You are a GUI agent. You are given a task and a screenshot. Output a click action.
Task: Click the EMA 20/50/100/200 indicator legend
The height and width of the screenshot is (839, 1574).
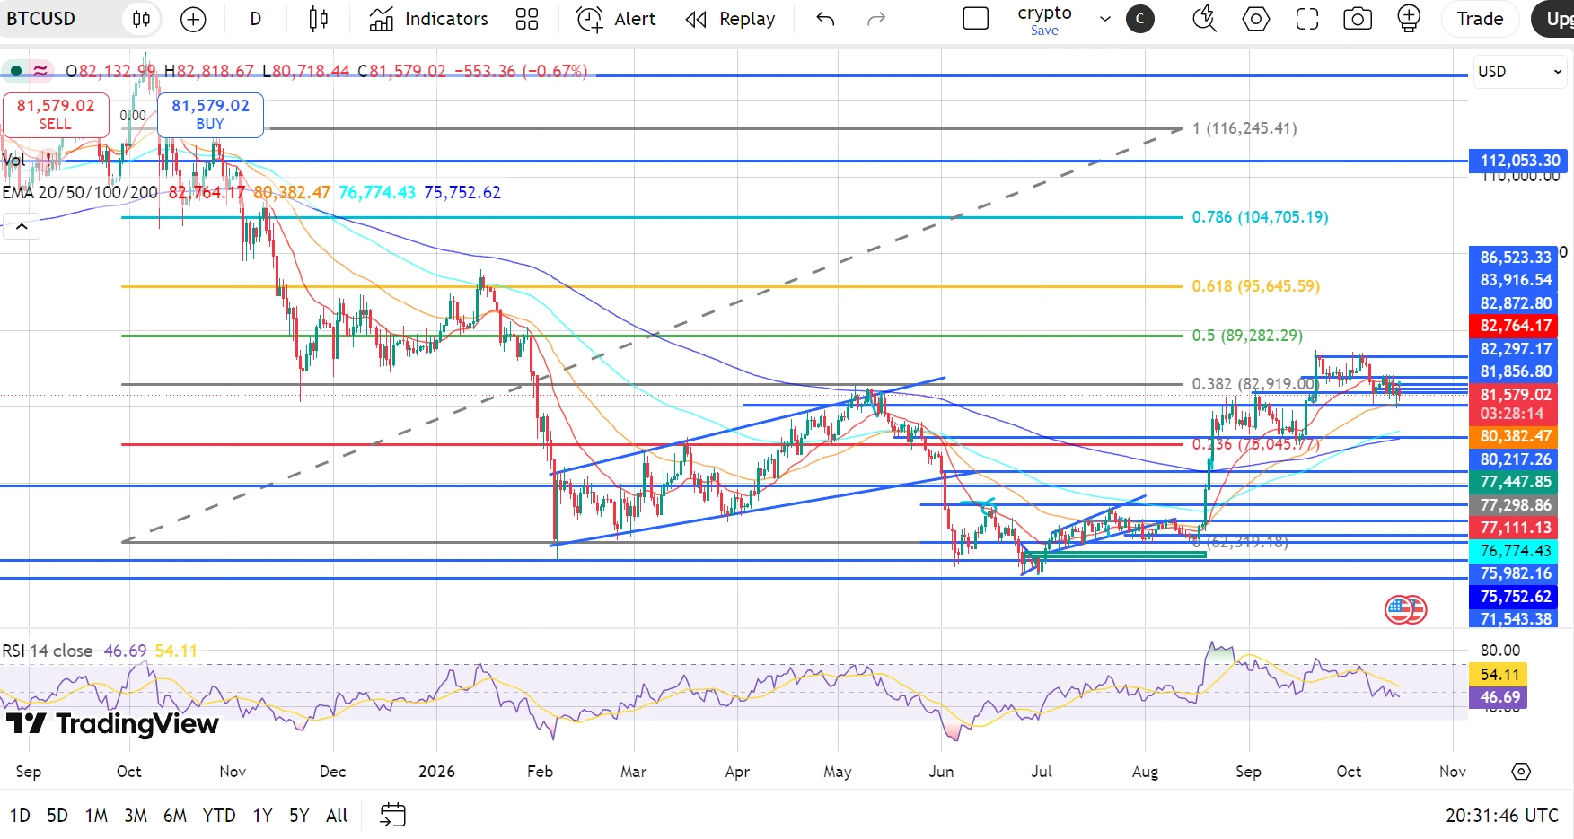pos(80,193)
